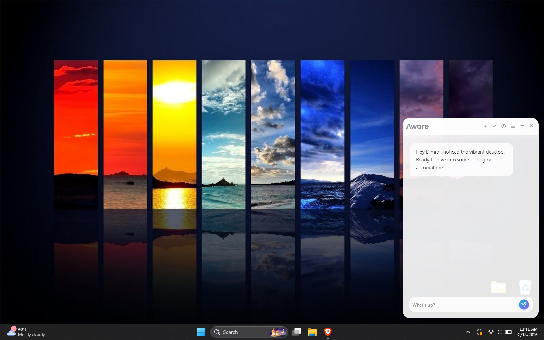Open the weather widget showing 48°F

pos(26,332)
